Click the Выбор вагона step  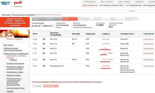(70, 19)
